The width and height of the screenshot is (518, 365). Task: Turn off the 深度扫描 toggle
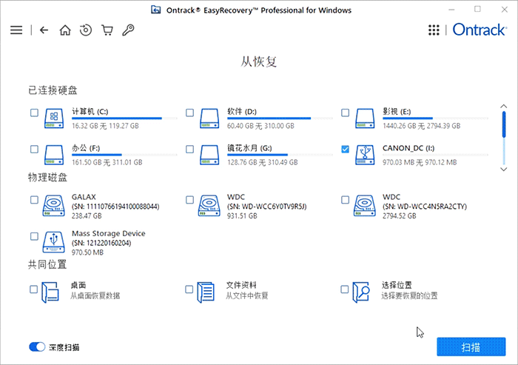click(x=37, y=346)
